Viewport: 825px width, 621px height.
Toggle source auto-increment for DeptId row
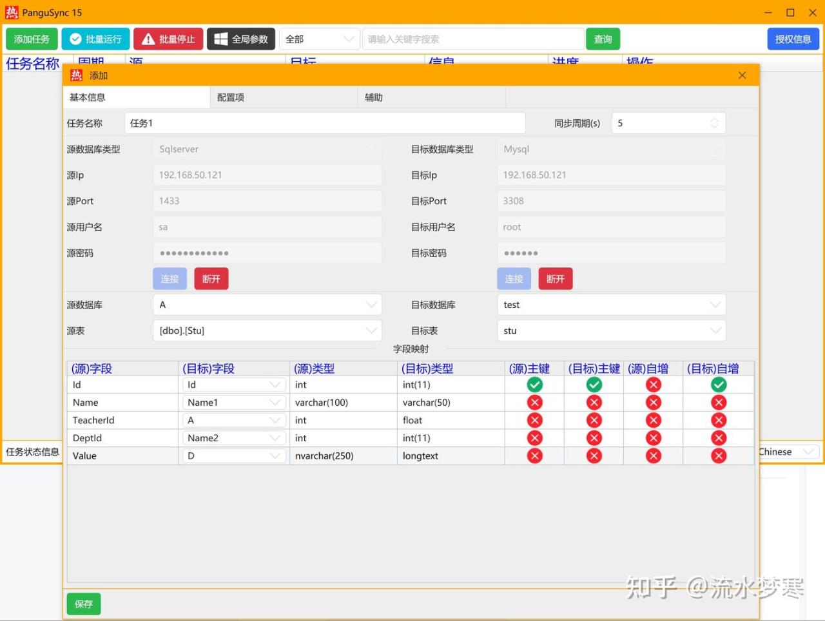click(x=653, y=438)
